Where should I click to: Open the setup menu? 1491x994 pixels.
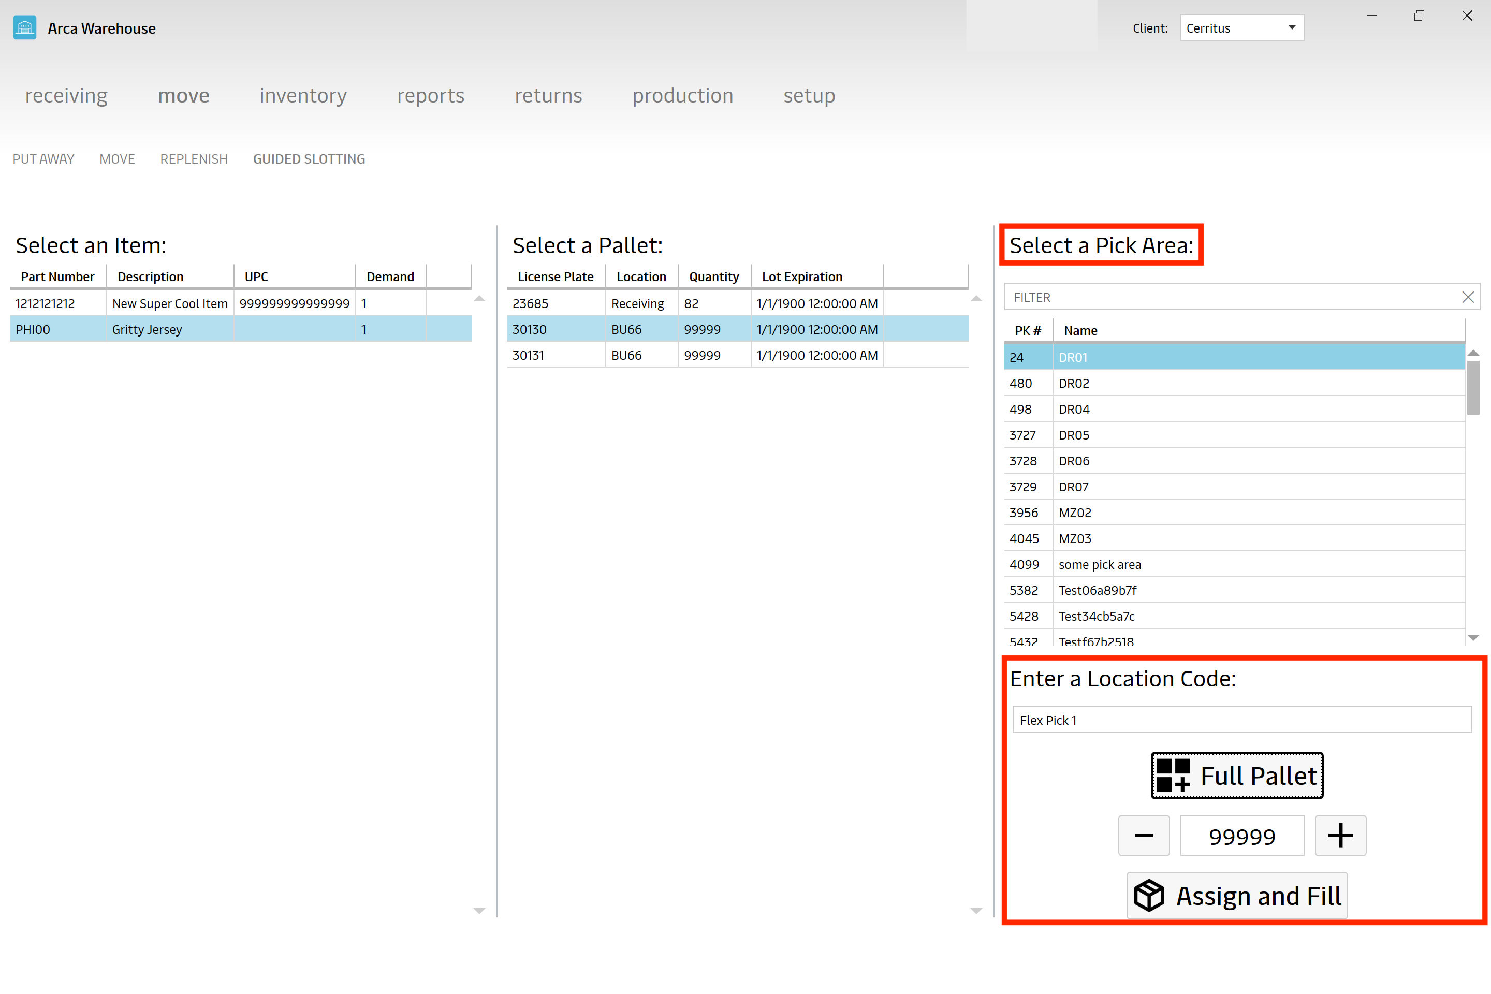click(809, 96)
